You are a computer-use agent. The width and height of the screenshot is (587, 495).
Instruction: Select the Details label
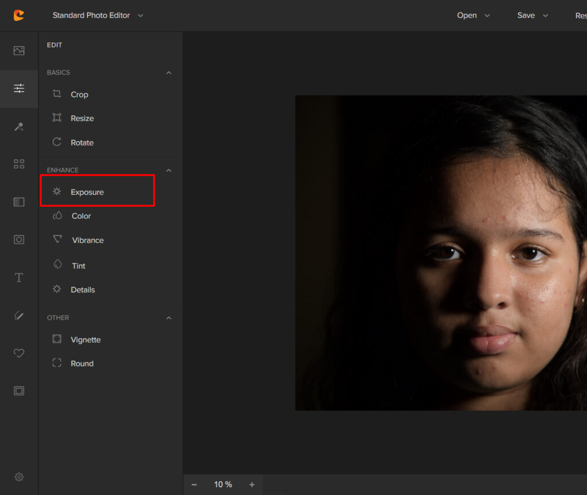pyautogui.click(x=83, y=289)
